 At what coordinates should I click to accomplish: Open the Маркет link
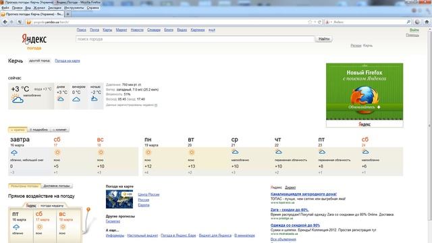point(122,30)
